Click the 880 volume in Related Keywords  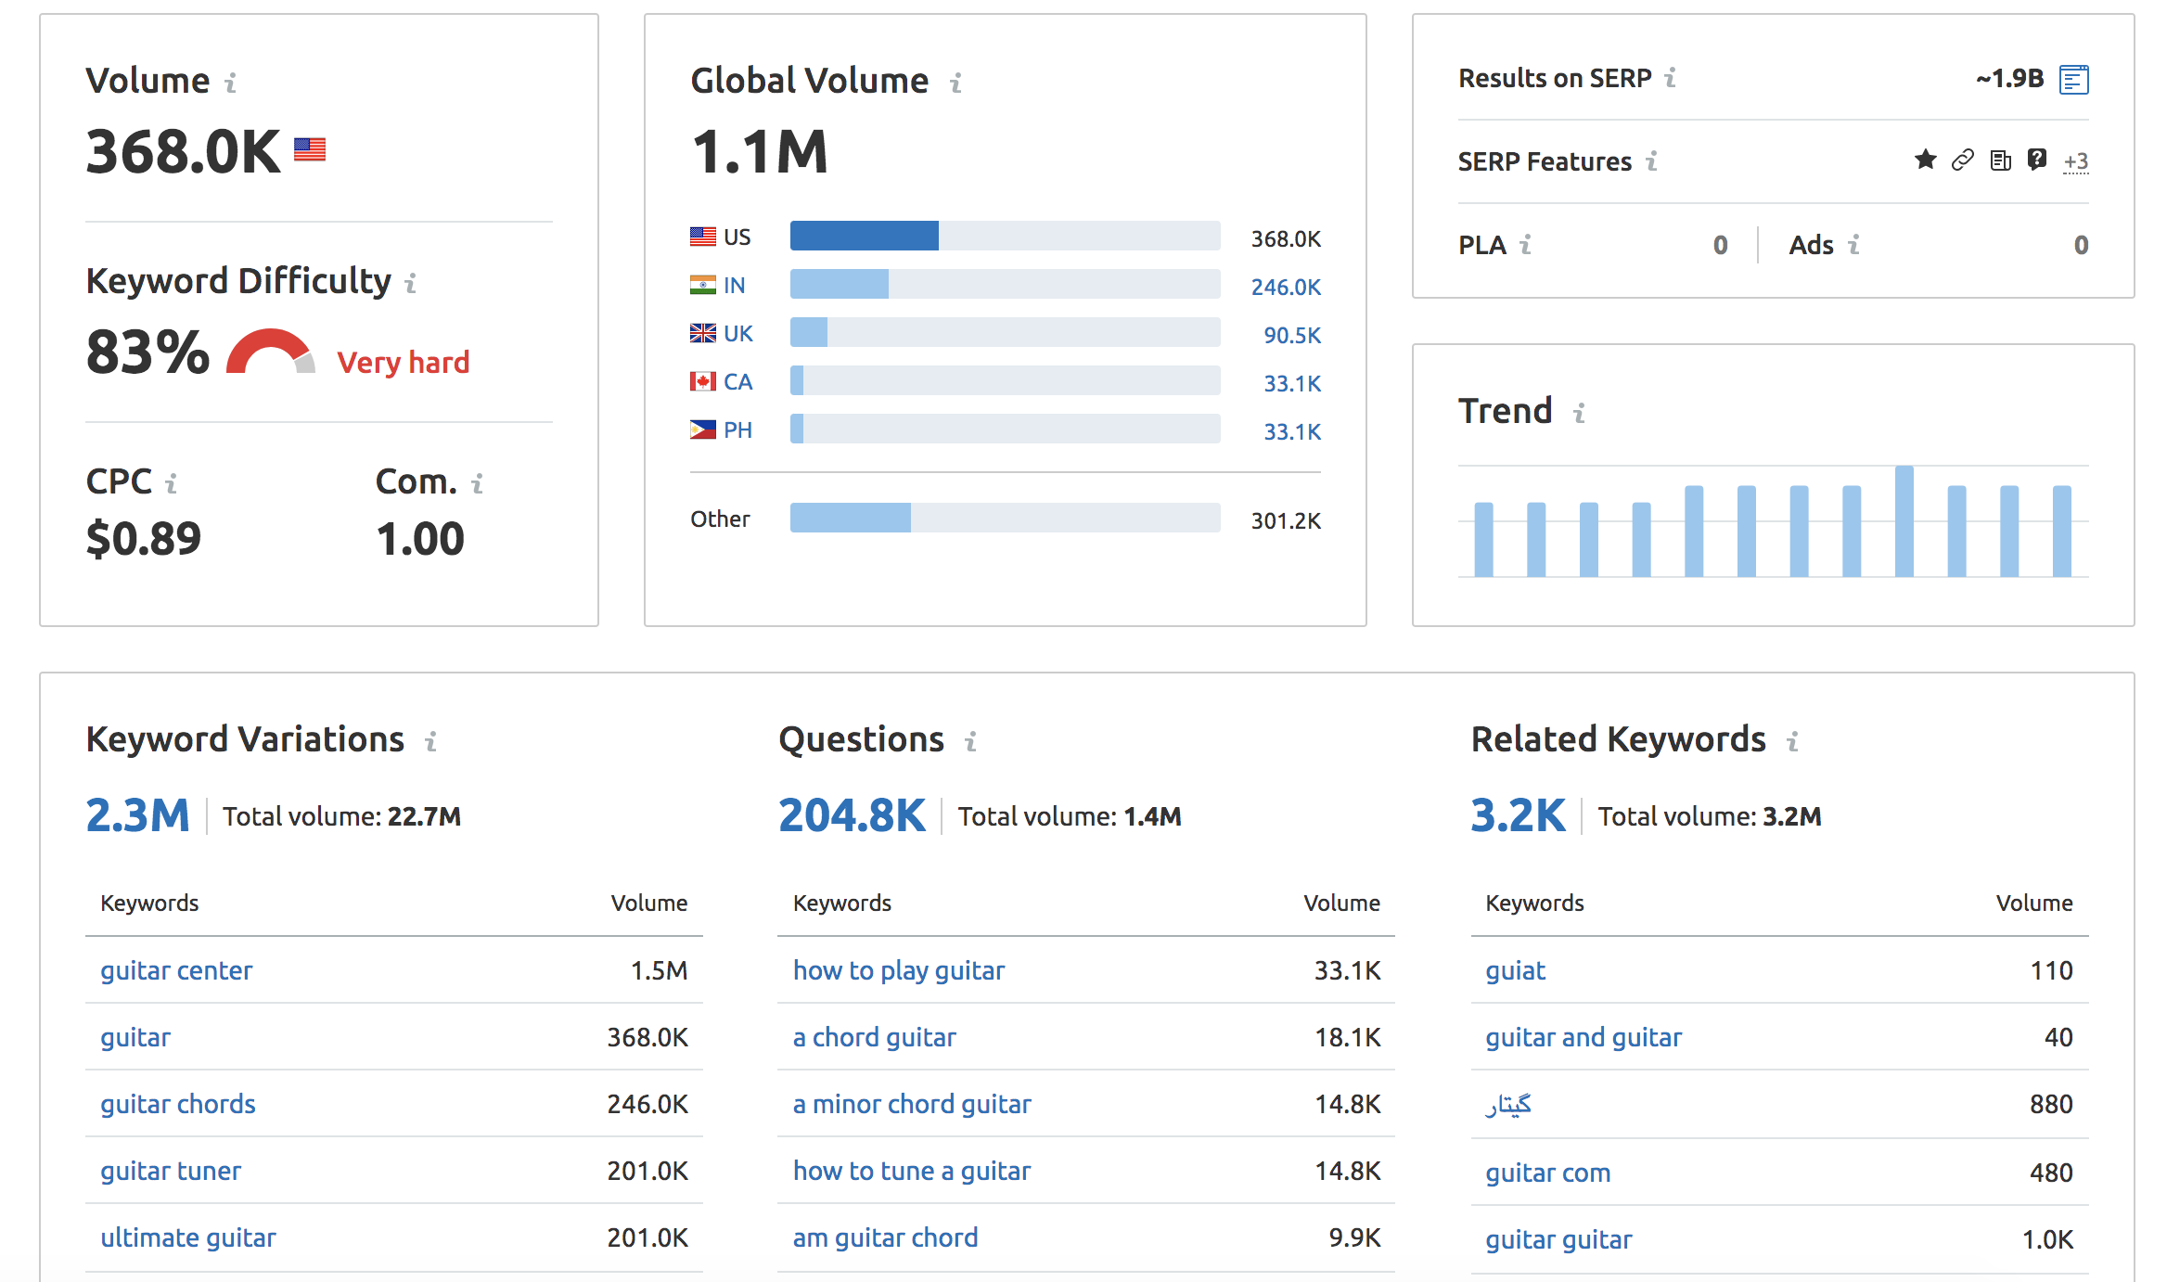[x=2051, y=1104]
